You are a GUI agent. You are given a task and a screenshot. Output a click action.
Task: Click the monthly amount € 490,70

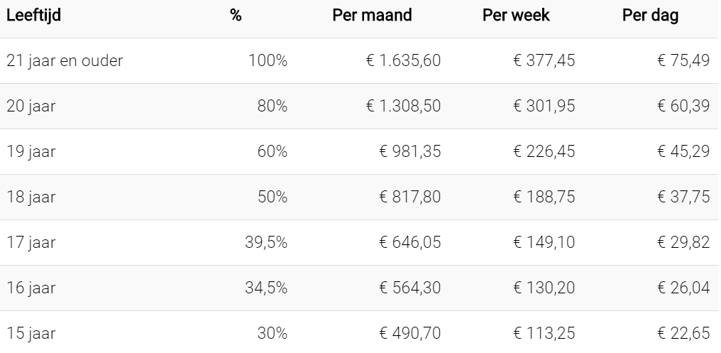(409, 334)
